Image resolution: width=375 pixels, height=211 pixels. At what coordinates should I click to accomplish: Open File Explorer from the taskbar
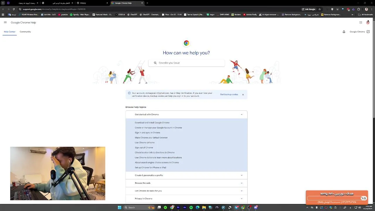(x=204, y=207)
